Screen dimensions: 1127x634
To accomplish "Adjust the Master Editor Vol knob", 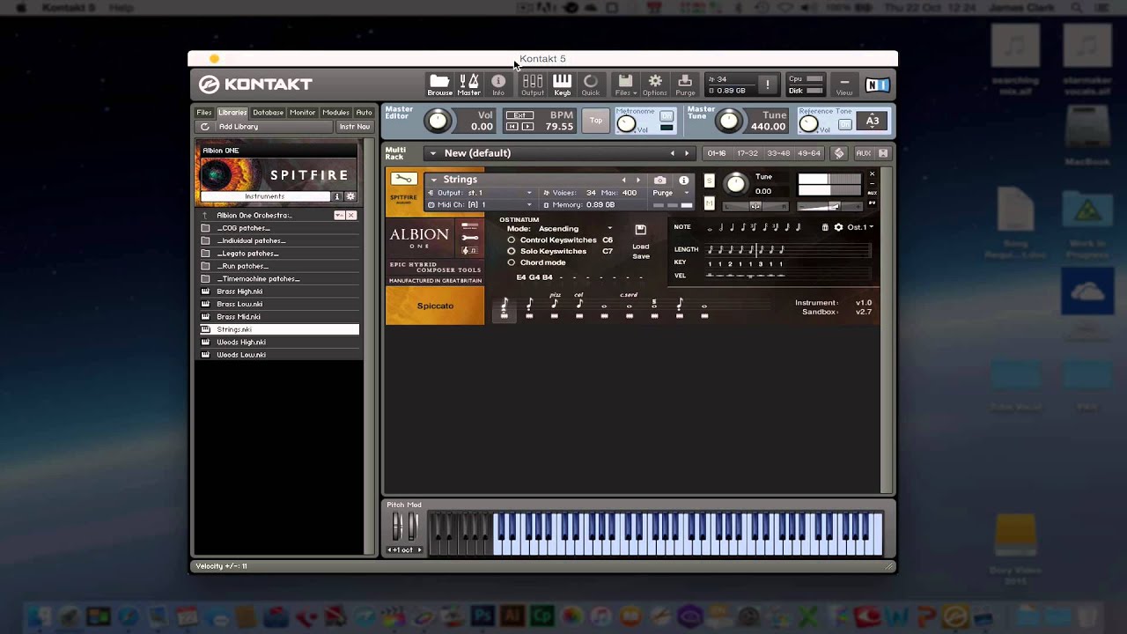I will pos(438,121).
